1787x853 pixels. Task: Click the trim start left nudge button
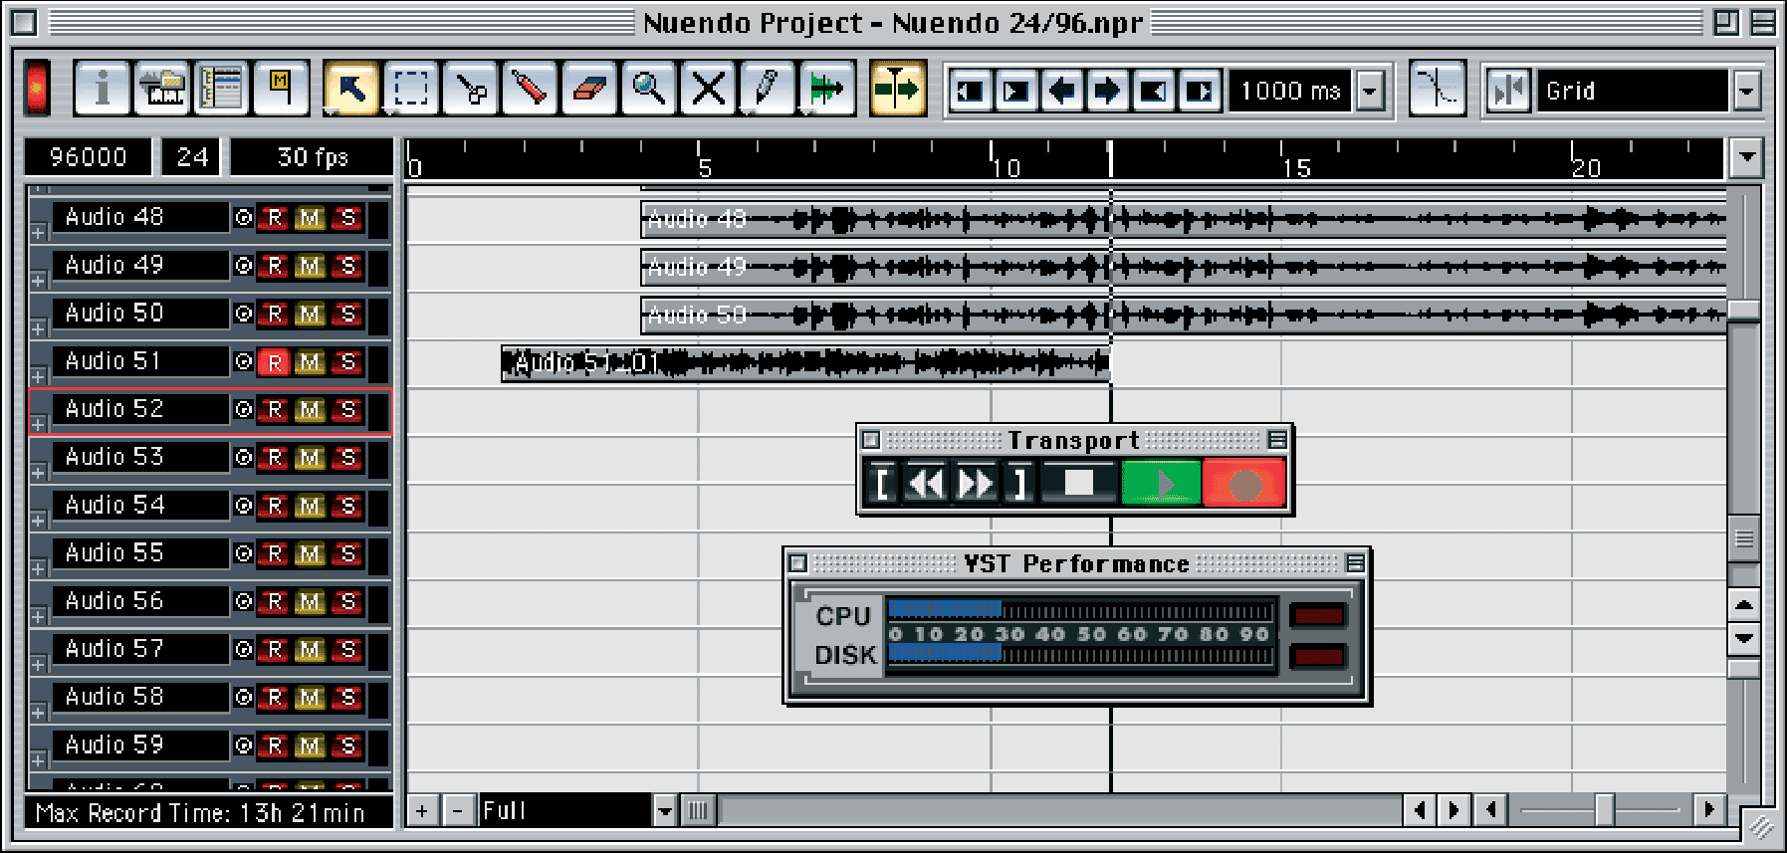pos(971,92)
